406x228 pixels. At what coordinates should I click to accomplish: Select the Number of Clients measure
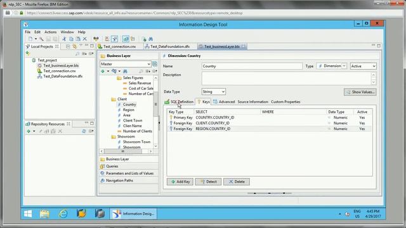point(137,131)
